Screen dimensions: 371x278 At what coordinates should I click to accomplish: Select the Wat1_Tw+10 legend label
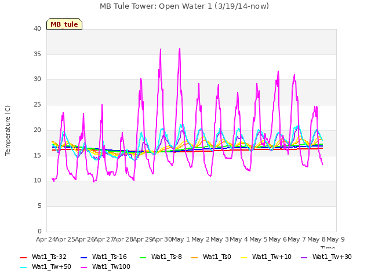tap(272, 257)
